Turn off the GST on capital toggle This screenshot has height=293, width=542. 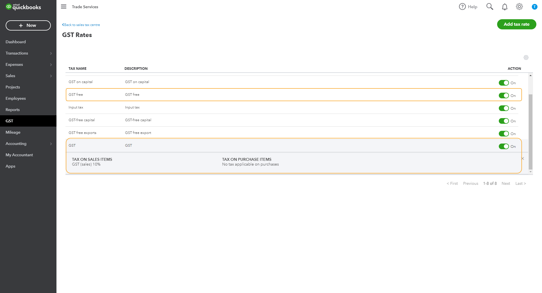tap(504, 83)
